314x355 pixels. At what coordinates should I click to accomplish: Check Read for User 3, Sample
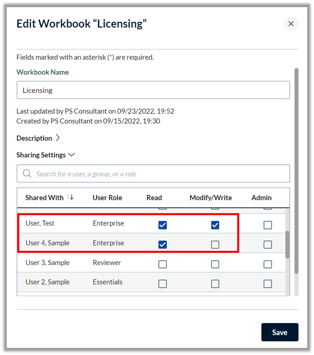coord(162,264)
